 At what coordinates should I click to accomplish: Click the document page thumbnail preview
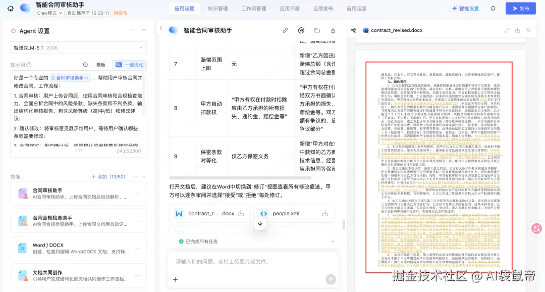pyautogui.click(x=439, y=167)
